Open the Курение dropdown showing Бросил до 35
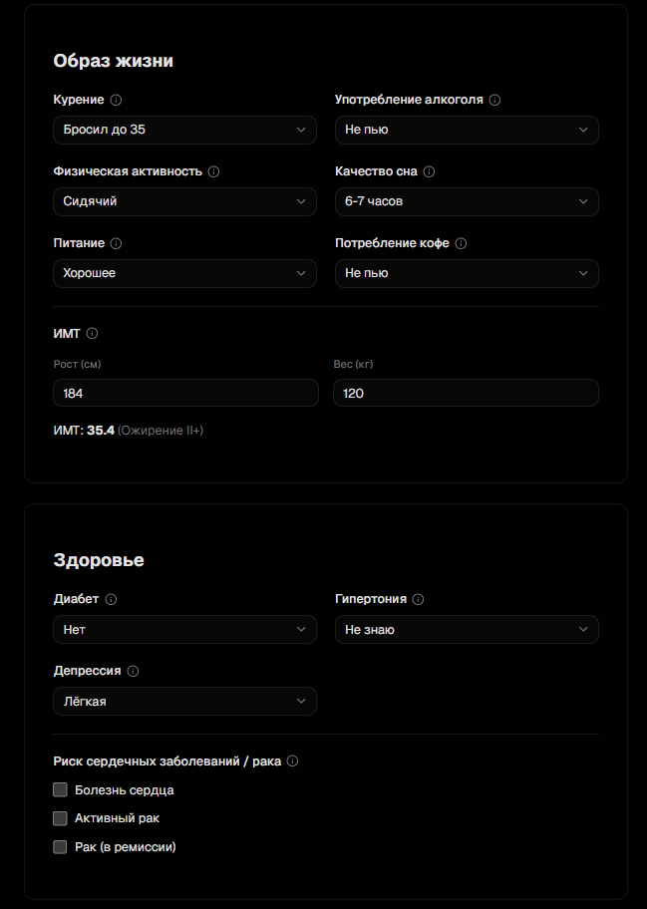Viewport: 647px width, 909px height. click(184, 130)
